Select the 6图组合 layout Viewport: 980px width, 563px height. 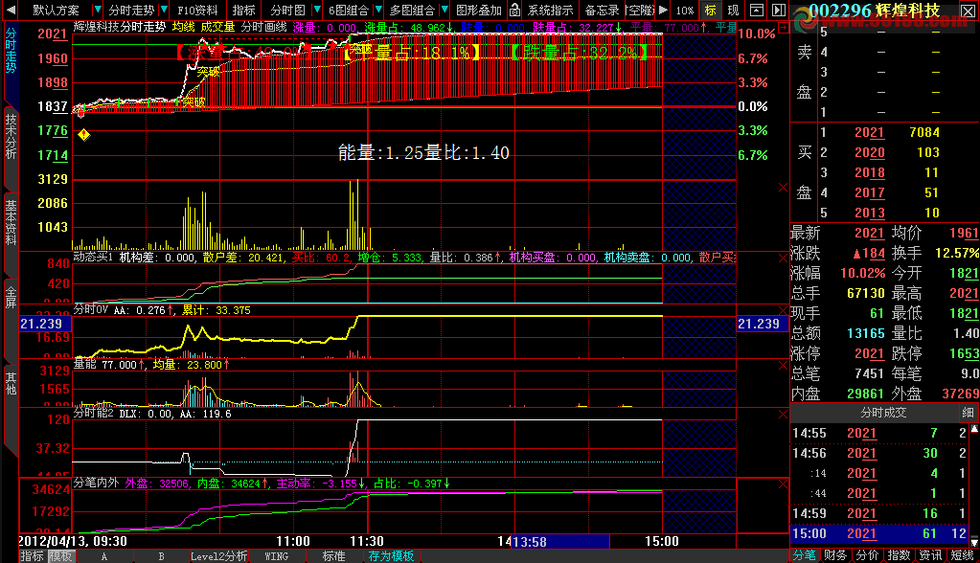tap(348, 10)
